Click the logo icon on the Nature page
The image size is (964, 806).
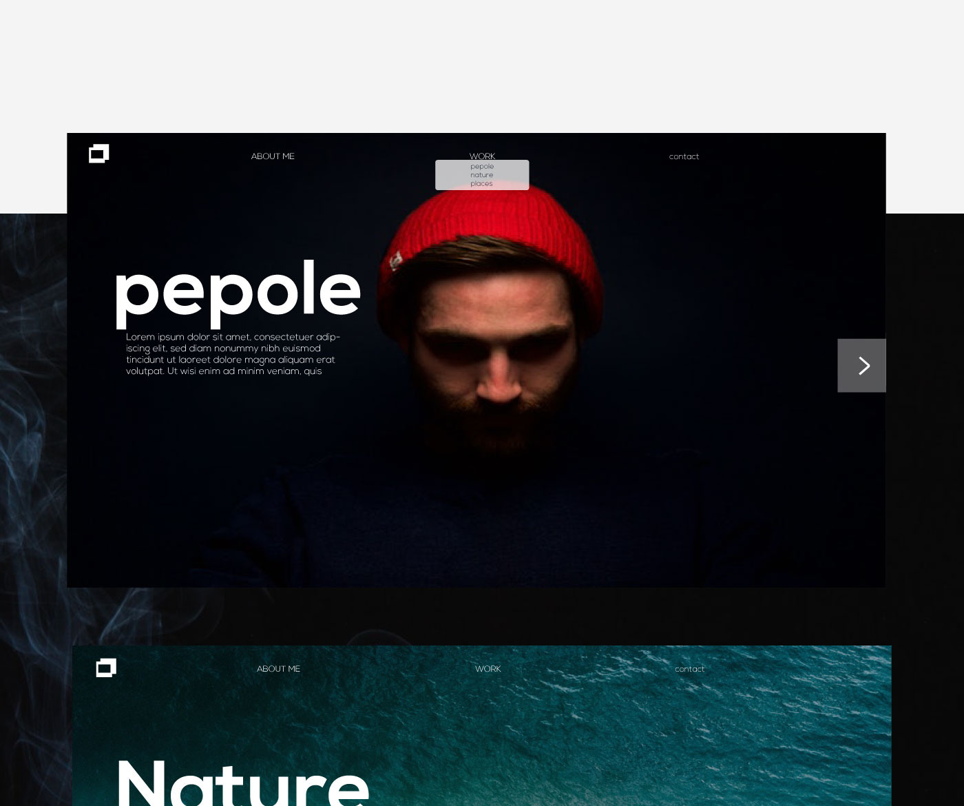pos(106,668)
